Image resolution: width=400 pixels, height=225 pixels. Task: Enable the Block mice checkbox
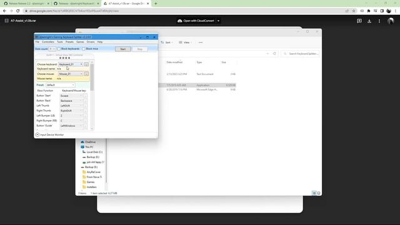(x=83, y=49)
